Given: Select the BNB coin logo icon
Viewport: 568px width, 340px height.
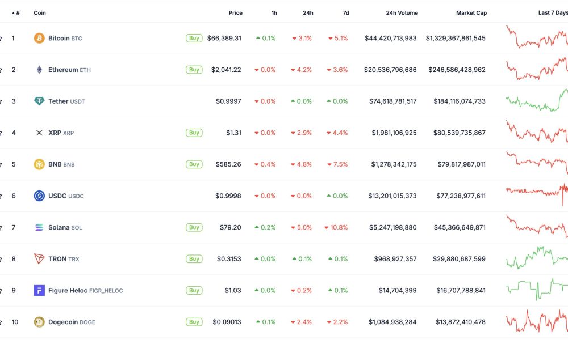Looking at the screenshot, I should pos(39,164).
